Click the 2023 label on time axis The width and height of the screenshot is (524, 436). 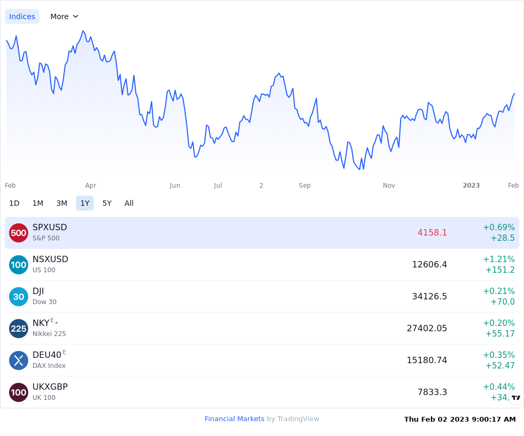click(x=471, y=186)
